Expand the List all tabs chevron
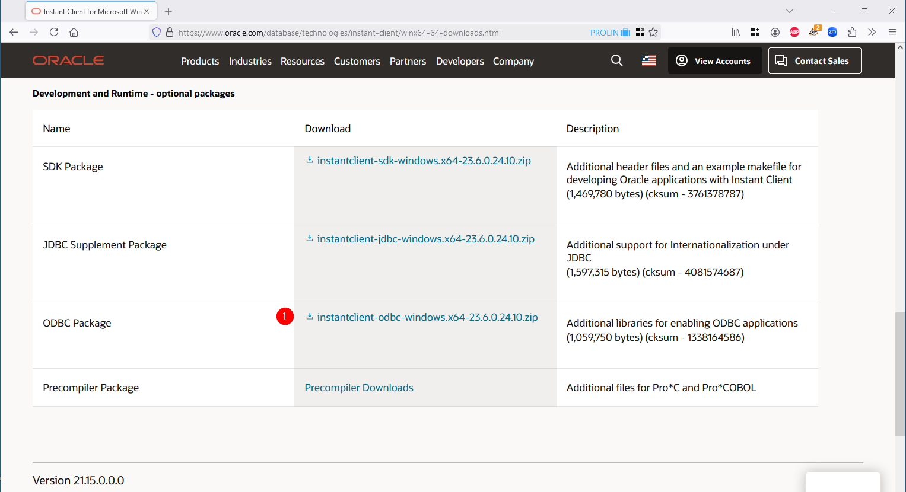 tap(789, 11)
